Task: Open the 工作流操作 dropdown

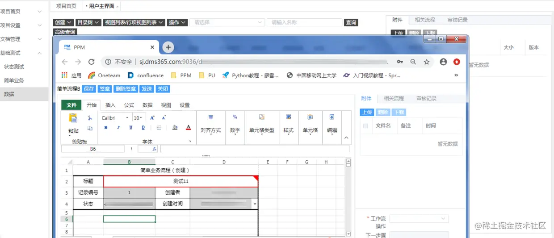Action: [419, 219]
